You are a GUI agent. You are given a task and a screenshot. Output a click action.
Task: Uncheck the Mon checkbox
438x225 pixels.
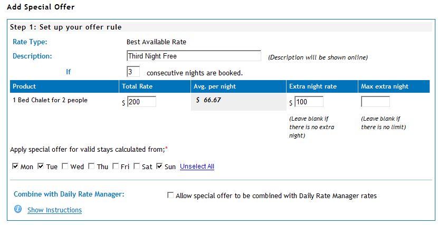click(x=15, y=167)
